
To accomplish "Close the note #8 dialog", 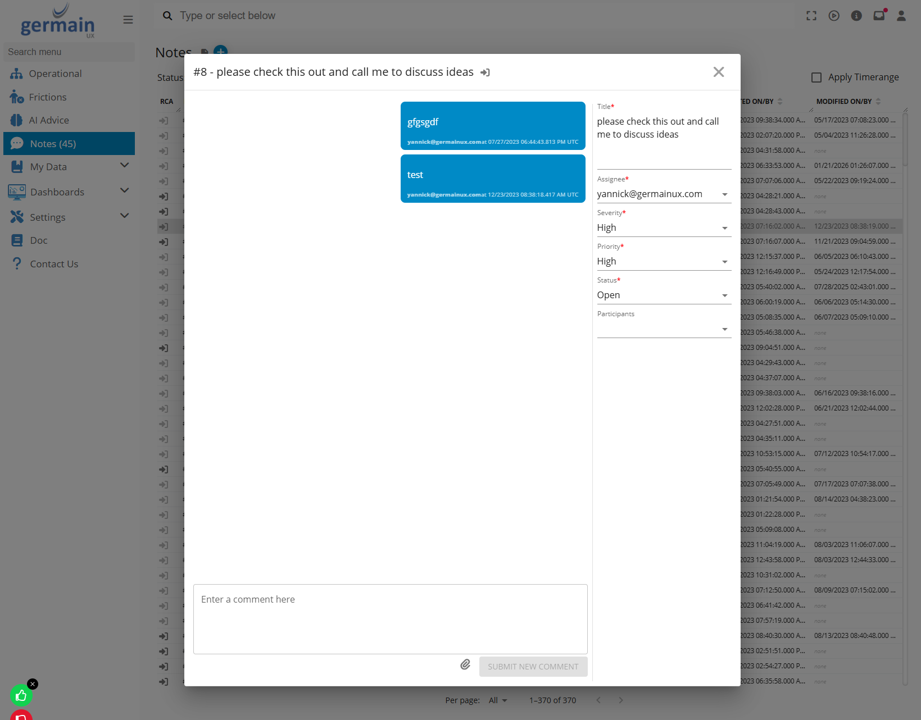I will point(719,72).
